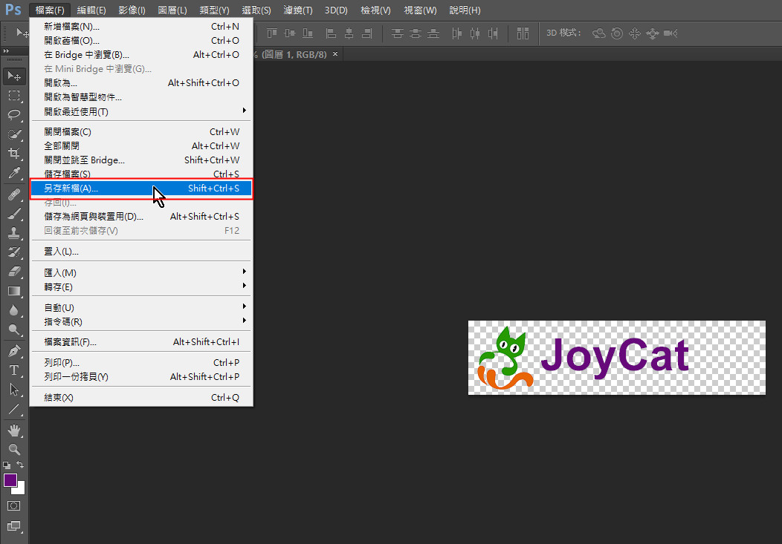Click the 3D roll mode icon

point(617,33)
